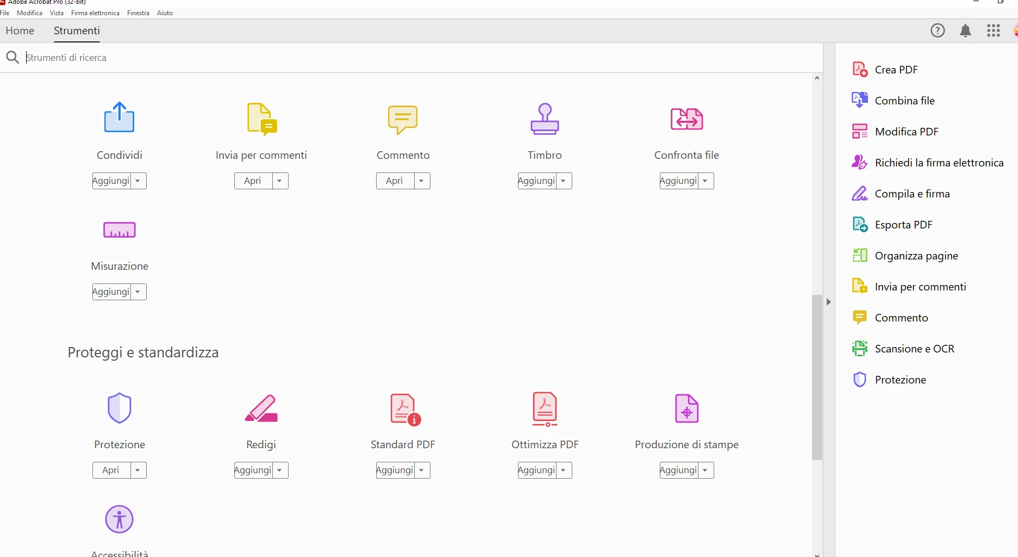Image resolution: width=1018 pixels, height=557 pixels.
Task: Click the Accessibilità person icon
Action: (119, 519)
